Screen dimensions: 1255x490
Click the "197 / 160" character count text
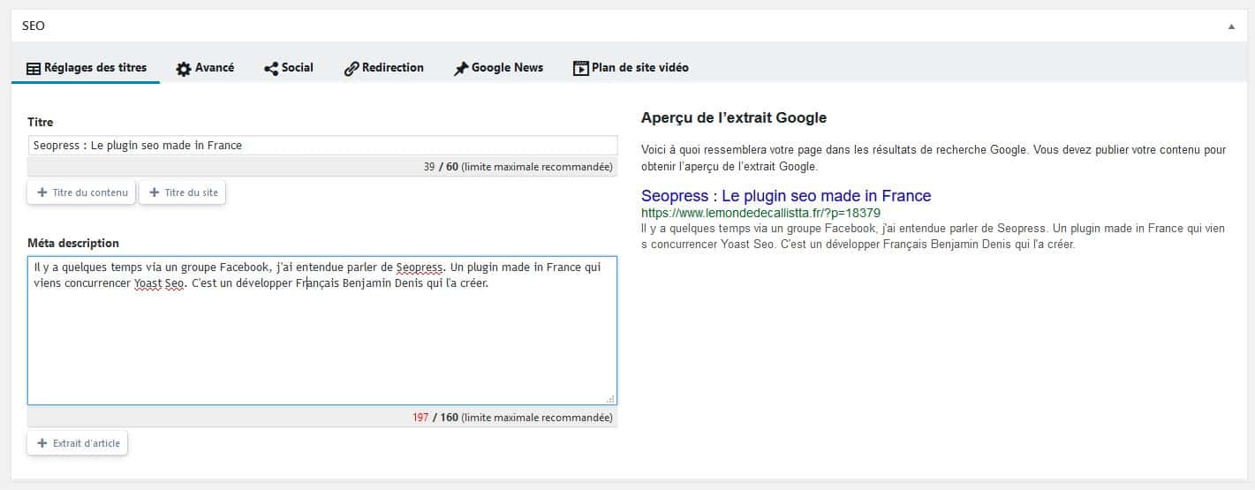click(435, 418)
